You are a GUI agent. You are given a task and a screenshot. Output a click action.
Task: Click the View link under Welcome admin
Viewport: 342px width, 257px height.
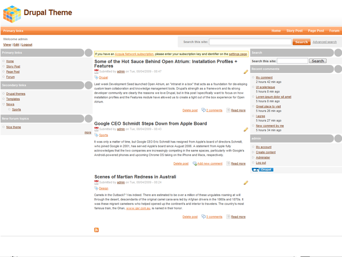(x=7, y=45)
